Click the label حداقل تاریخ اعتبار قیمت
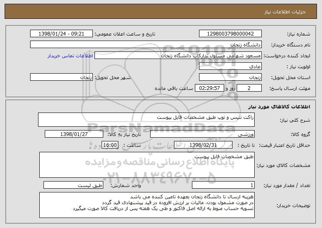The image size is (322, 228). (x=284, y=145)
